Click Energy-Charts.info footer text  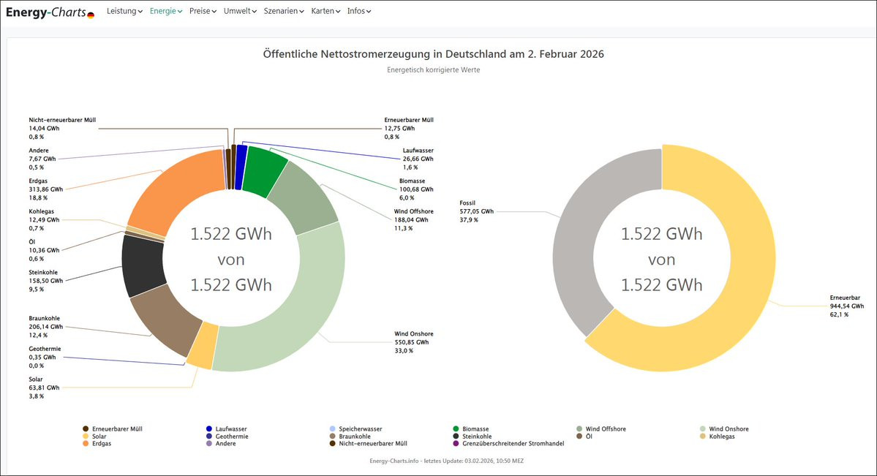click(446, 461)
